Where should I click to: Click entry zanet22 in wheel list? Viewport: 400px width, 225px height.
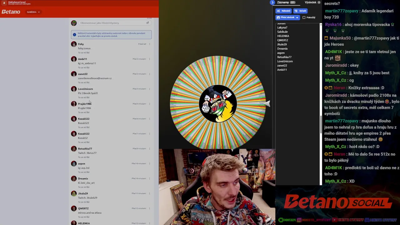282,66
